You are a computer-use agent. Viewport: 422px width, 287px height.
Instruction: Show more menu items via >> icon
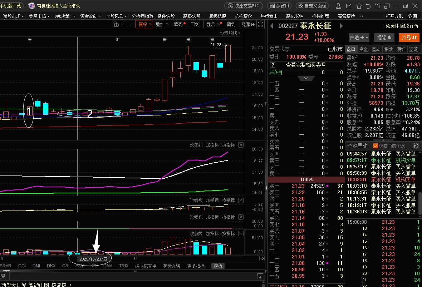[362, 16]
